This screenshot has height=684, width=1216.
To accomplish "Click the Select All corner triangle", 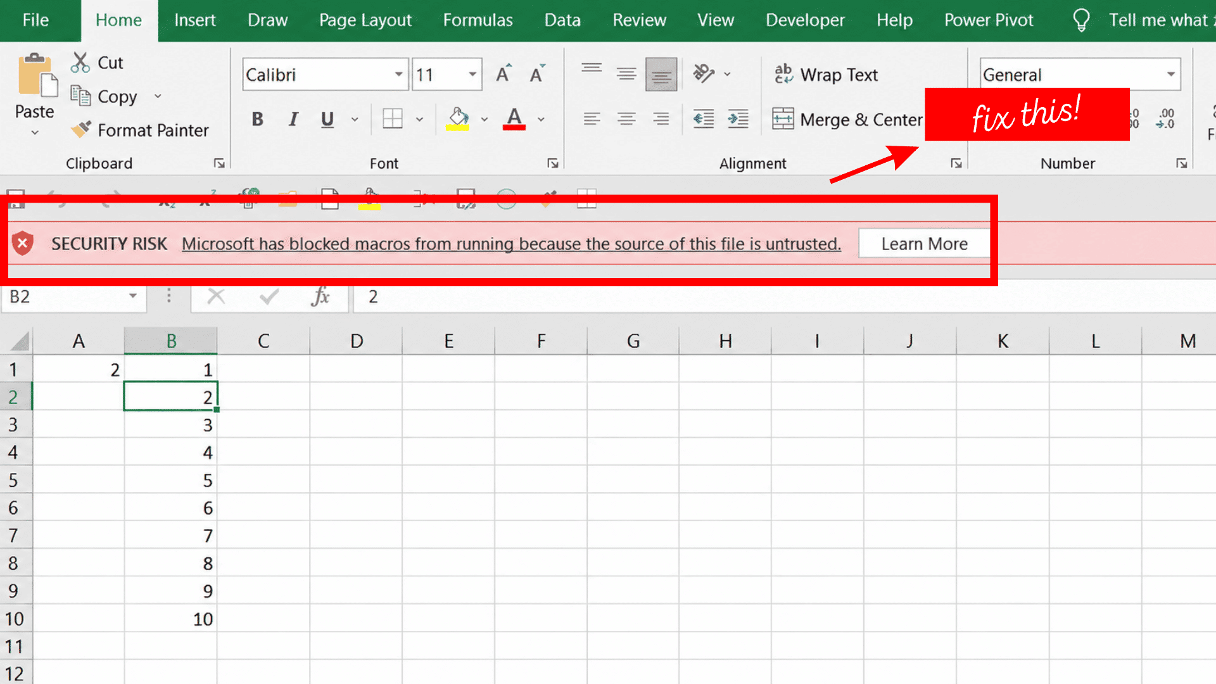I will (20, 342).
